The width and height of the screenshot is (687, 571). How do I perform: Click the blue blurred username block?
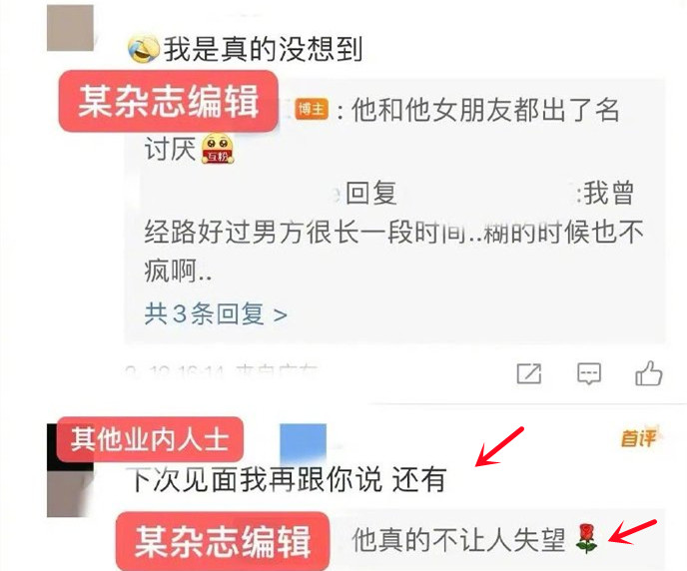click(x=304, y=441)
